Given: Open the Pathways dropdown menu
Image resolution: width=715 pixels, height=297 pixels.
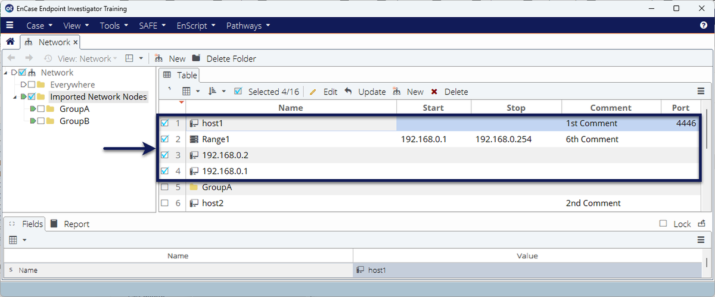Looking at the screenshot, I should pyautogui.click(x=248, y=26).
